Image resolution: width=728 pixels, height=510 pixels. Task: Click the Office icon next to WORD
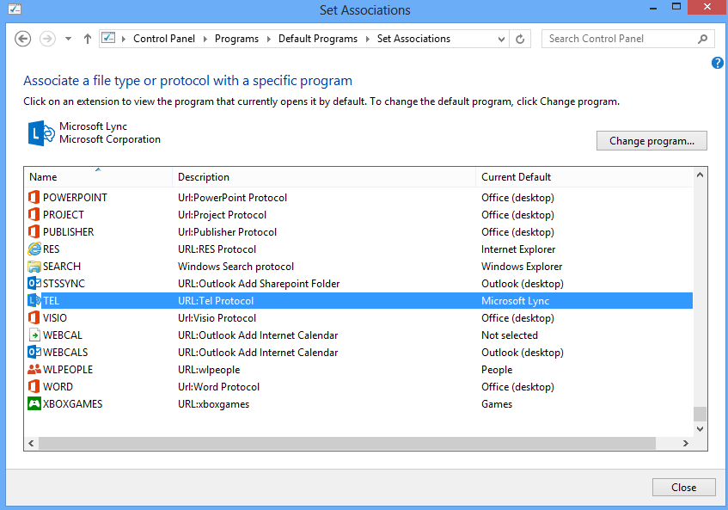[34, 386]
